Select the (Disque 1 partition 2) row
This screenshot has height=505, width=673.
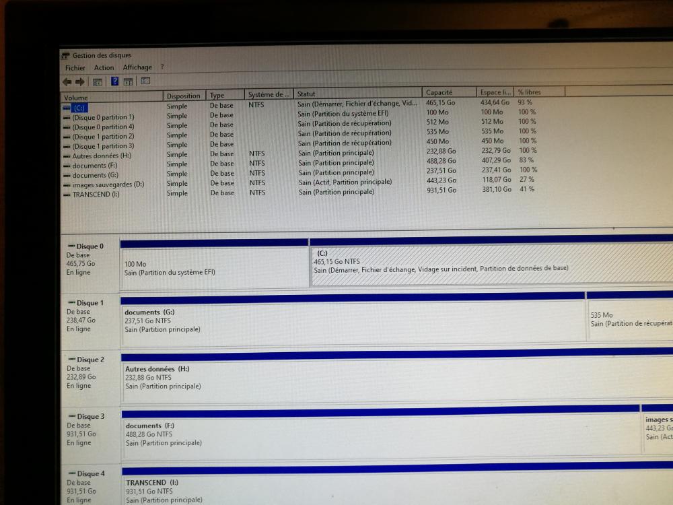103,137
